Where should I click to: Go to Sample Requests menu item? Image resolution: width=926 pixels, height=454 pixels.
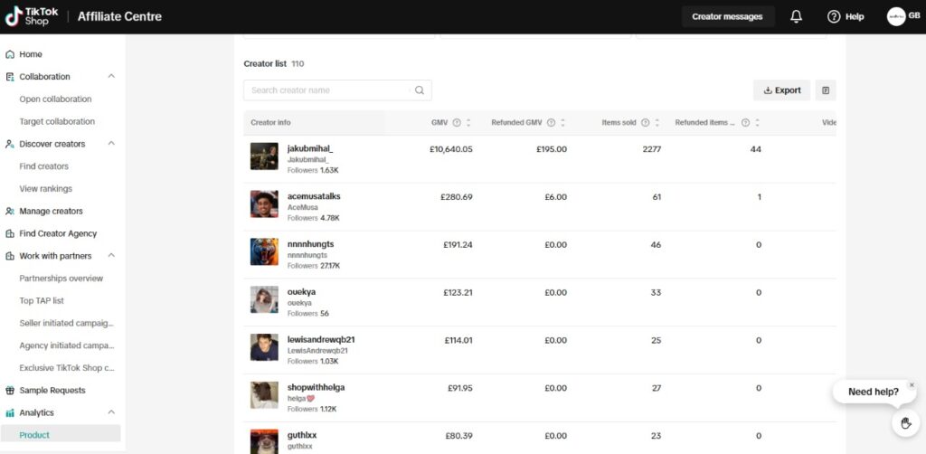pos(52,391)
